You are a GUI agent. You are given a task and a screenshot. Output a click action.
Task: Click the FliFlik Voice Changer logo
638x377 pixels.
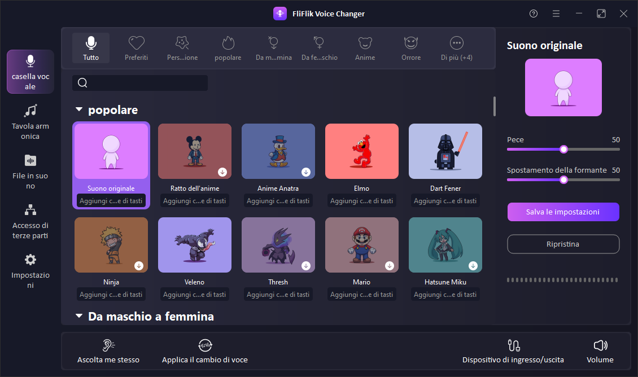[280, 14]
